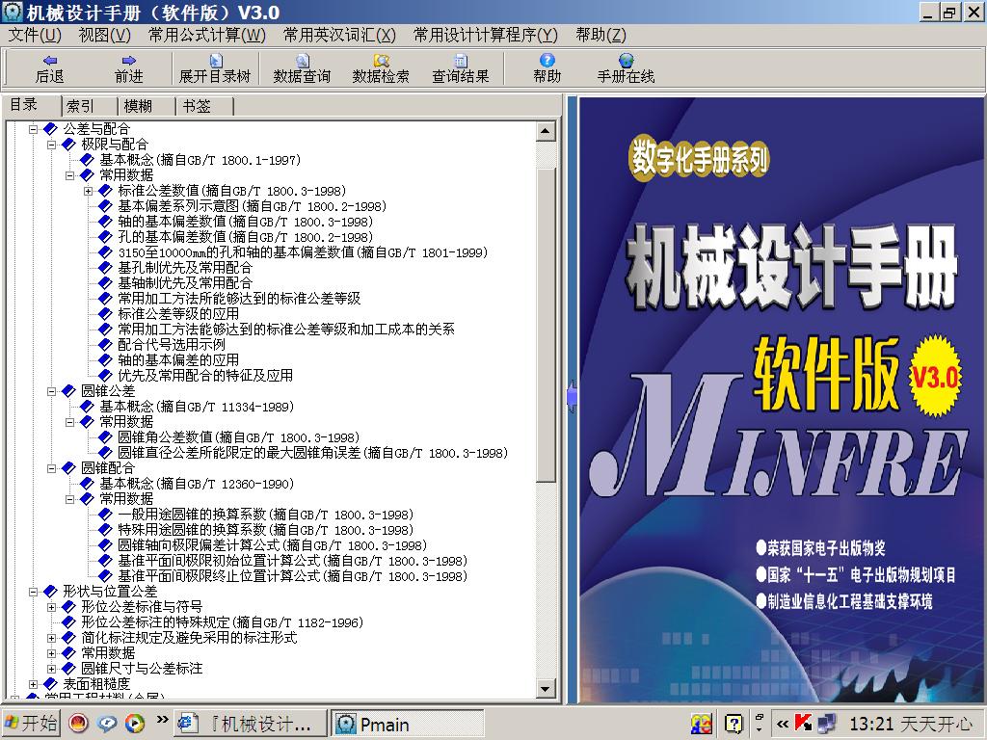Click the Windows 开始 start button
The image size is (987, 740).
30,723
